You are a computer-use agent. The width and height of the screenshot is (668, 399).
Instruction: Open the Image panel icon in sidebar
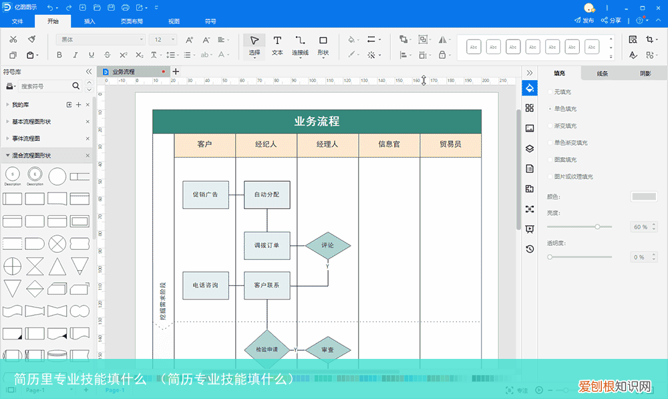click(530, 128)
